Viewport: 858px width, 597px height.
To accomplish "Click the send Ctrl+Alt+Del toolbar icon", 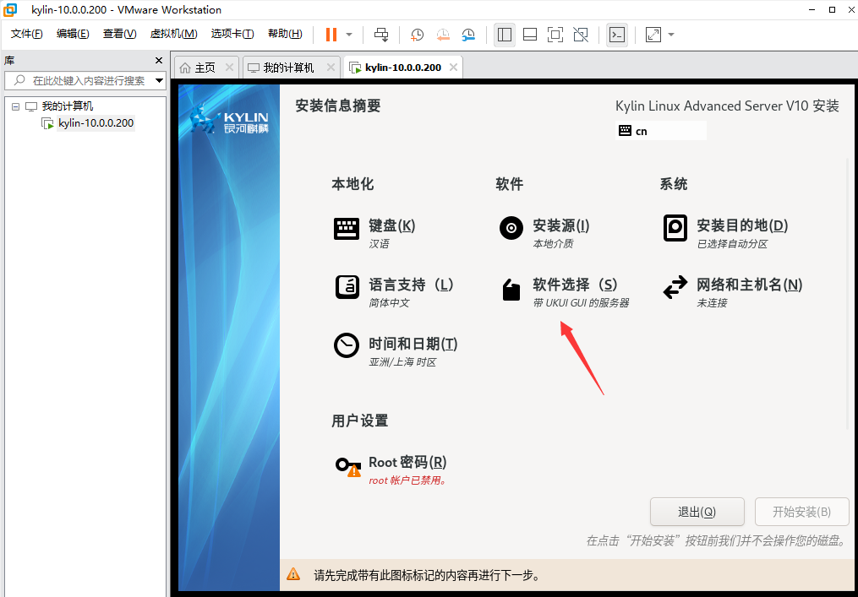I will click(x=381, y=35).
